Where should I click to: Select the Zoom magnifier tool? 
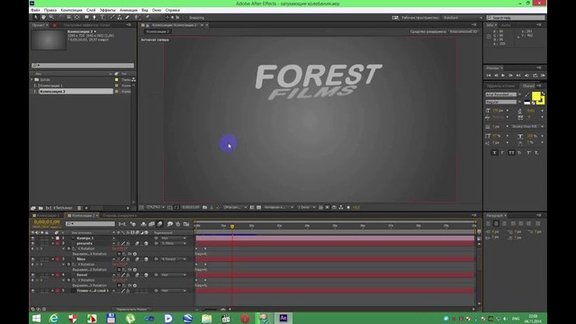pos(51,17)
